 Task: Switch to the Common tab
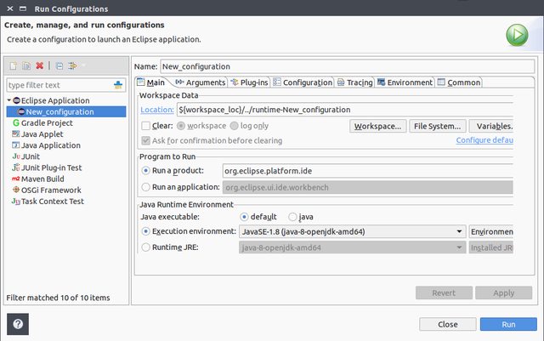459,82
